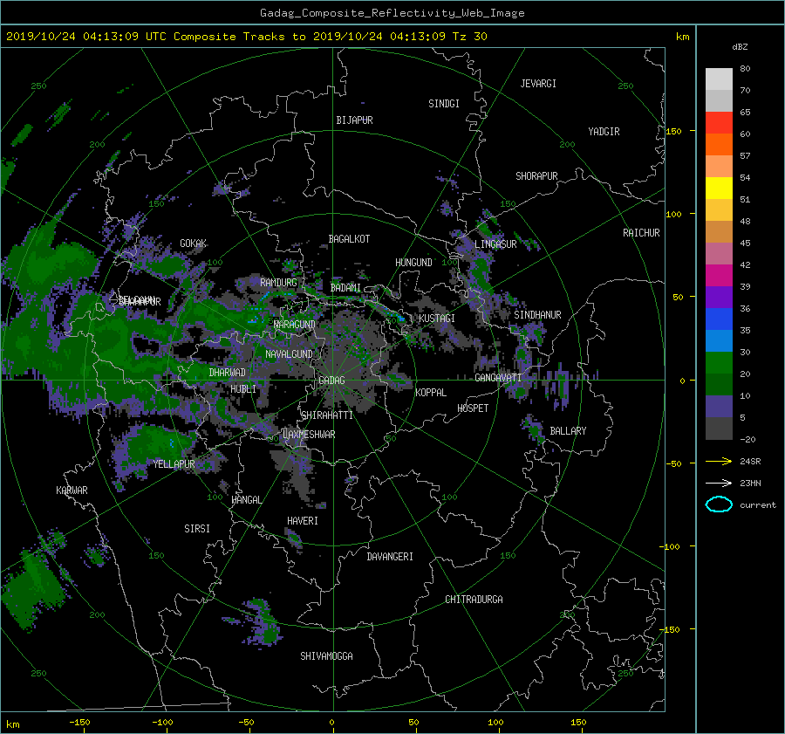Click the SHIVAMOGGA city label
785x734 pixels.
326,656
